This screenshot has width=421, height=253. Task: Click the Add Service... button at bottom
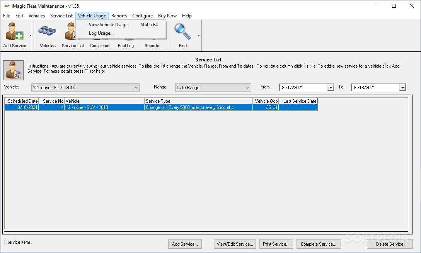(x=185, y=244)
